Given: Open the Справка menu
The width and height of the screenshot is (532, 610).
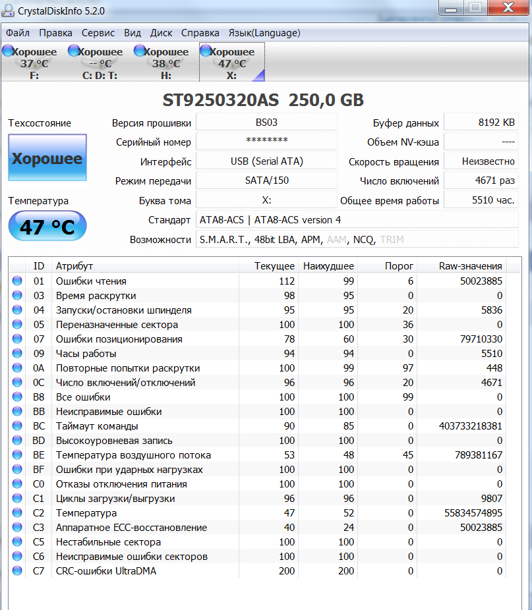Looking at the screenshot, I should pyautogui.click(x=200, y=33).
